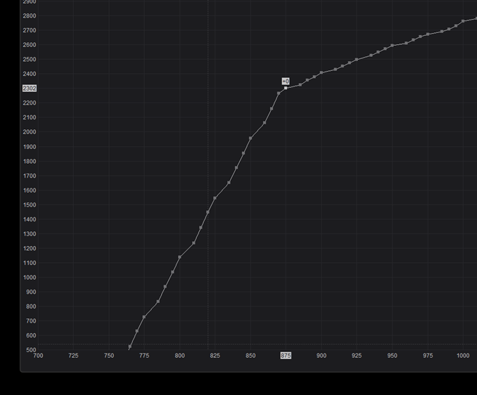
Task: Select the curve point at 900 mV
Action: point(322,72)
